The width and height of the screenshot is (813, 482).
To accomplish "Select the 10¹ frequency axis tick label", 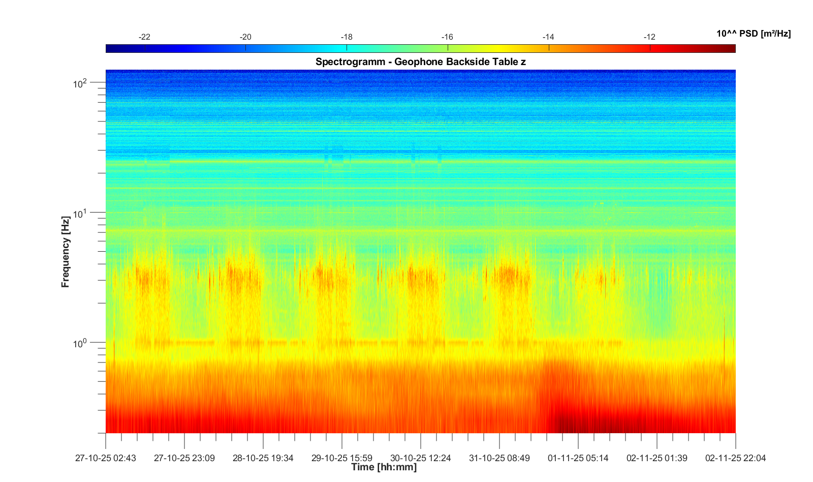I will [x=80, y=214].
